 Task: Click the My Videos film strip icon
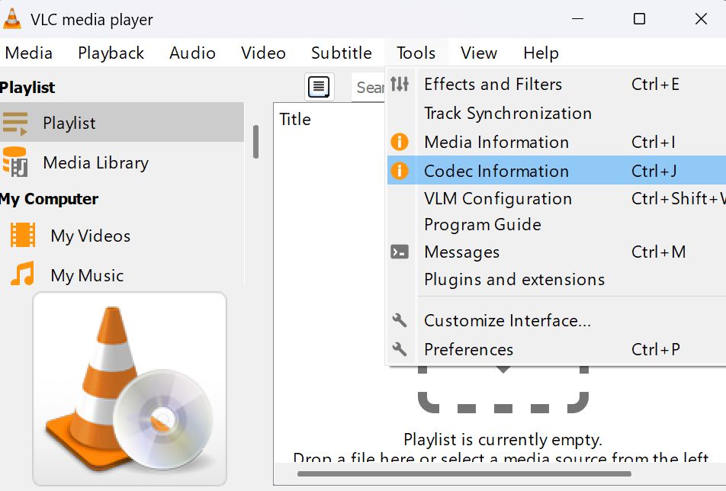click(23, 235)
